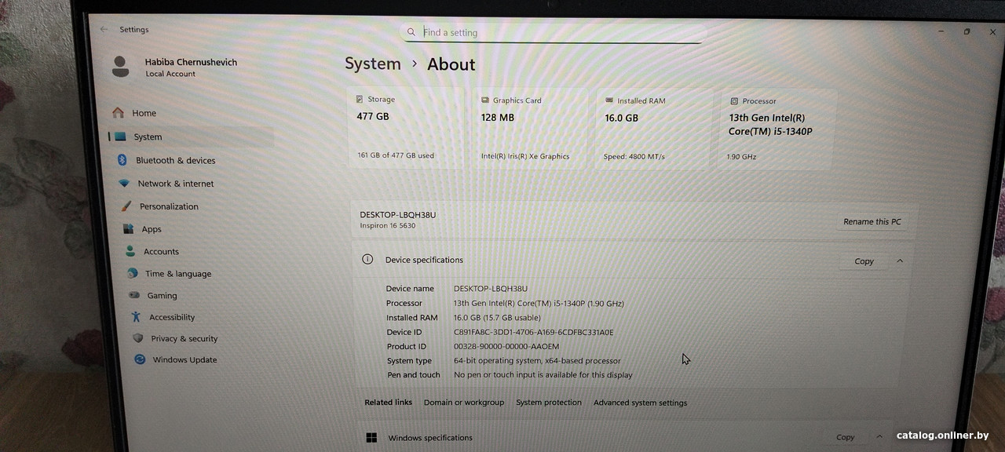Click the Installed RAM icon

[x=608, y=100]
